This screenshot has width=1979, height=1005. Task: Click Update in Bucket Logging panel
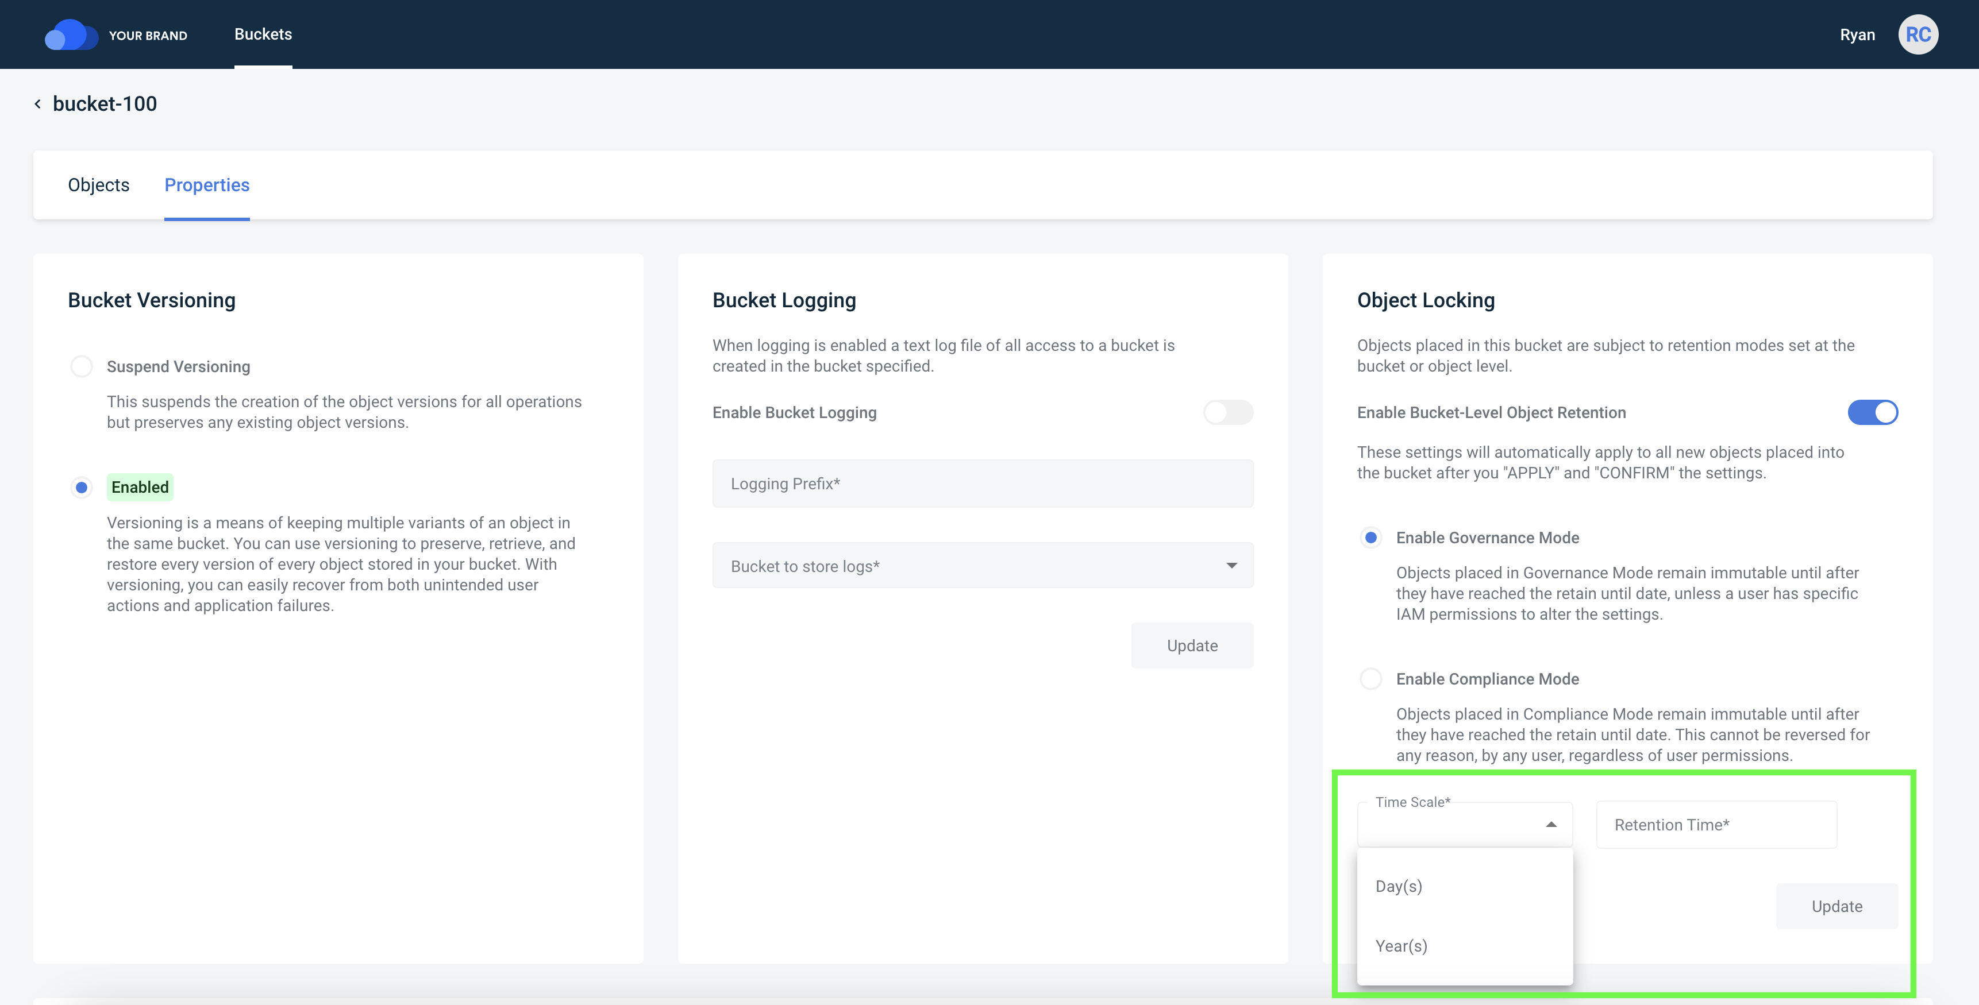(1192, 645)
